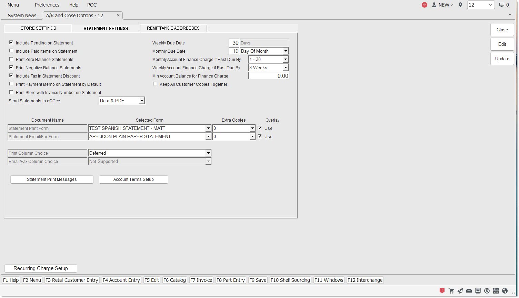Open the Preferences menu
Image resolution: width=519 pixels, height=298 pixels.
click(x=47, y=5)
